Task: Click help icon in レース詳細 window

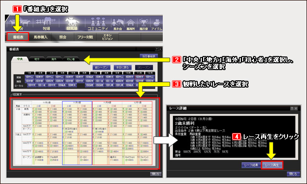Action: (x=292, y=109)
